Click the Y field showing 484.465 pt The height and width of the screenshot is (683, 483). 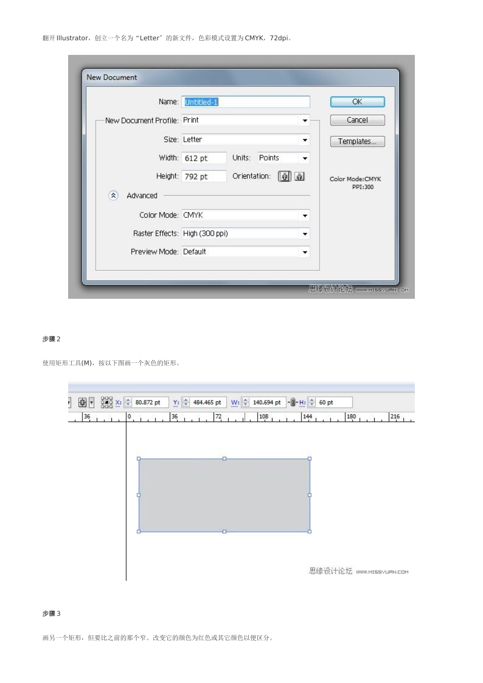208,402
